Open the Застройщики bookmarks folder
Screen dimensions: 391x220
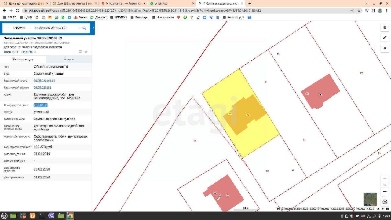click(x=234, y=17)
